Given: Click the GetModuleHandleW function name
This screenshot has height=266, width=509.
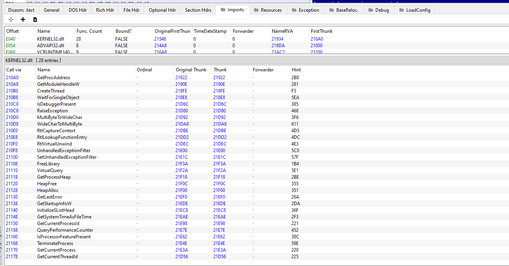Looking at the screenshot, I should [58, 84].
